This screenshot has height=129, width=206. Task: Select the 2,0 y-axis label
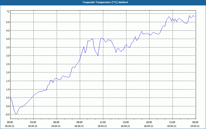click(8, 72)
